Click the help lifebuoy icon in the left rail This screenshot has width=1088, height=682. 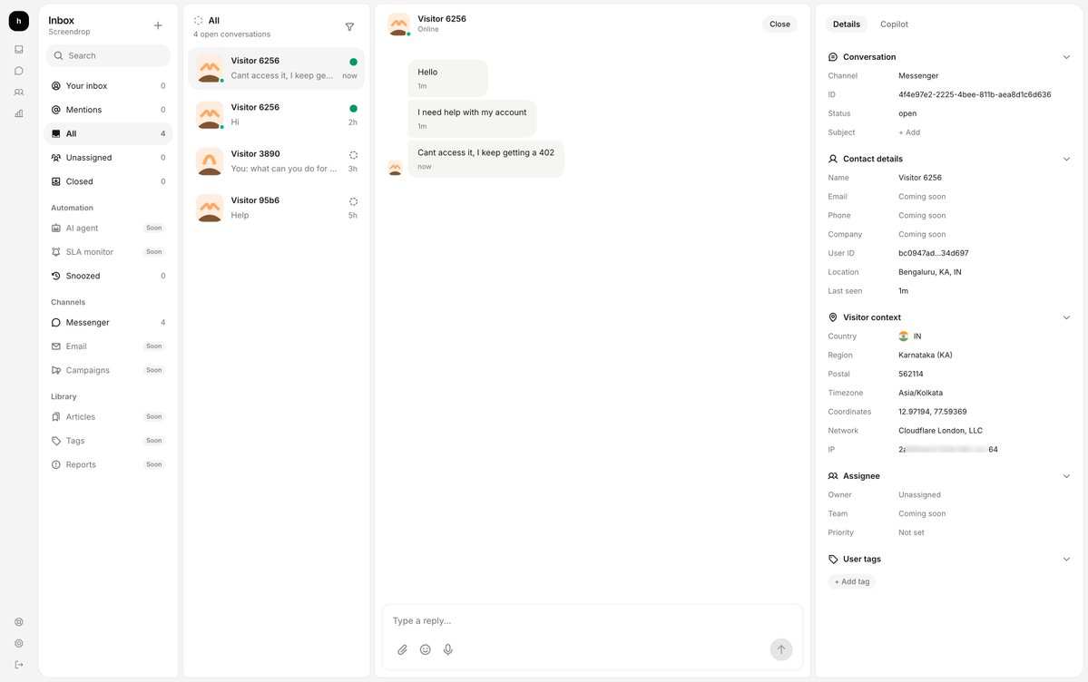coord(19,622)
